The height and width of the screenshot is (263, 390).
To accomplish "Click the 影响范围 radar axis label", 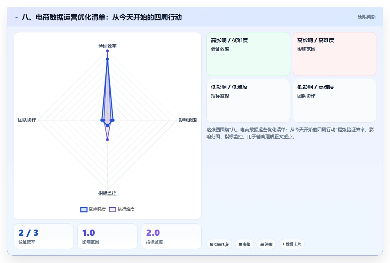I will [188, 120].
